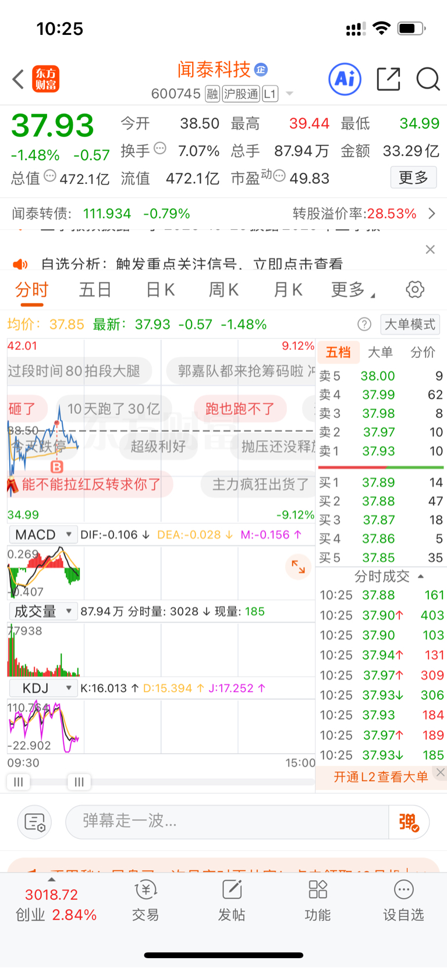Toggle the 弹 bullet comments switch
Screen dimensions: 447x968
tap(409, 822)
